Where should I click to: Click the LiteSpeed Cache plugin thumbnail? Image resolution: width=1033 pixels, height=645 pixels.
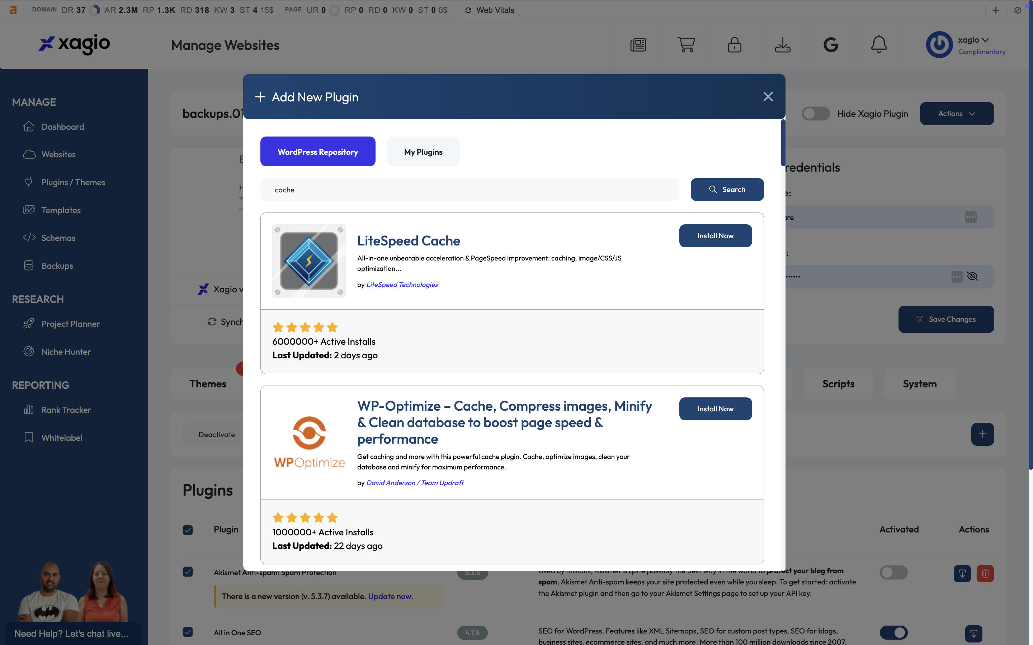pos(309,261)
